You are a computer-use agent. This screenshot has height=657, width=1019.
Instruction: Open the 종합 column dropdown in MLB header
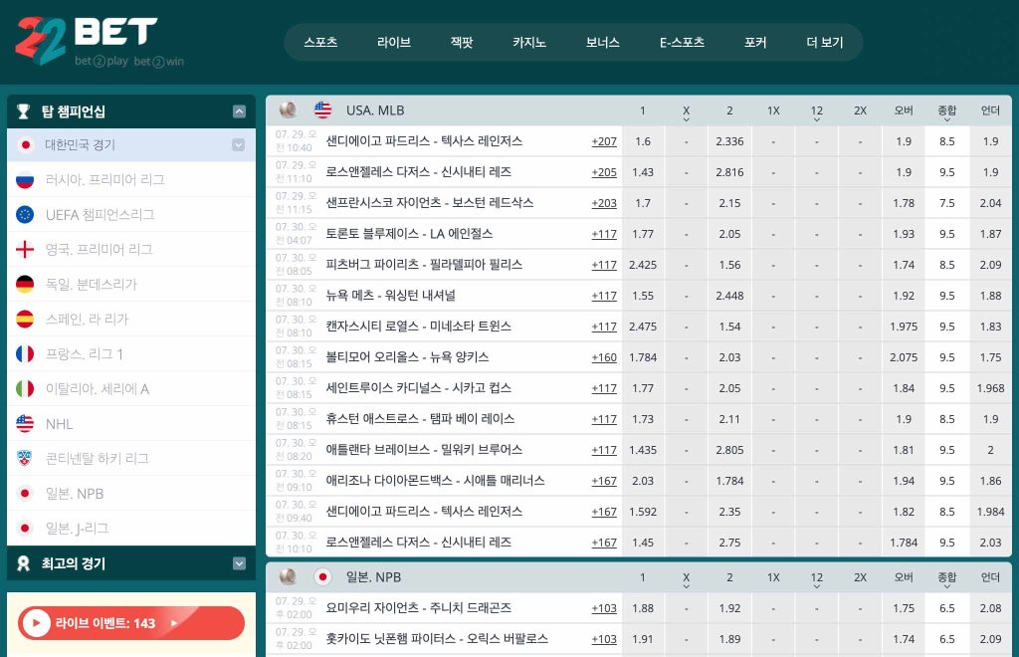947,119
